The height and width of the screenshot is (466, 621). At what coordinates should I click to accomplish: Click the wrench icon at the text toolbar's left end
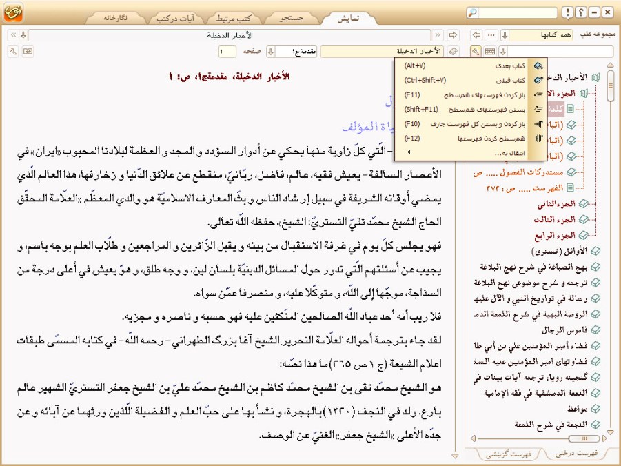click(13, 51)
